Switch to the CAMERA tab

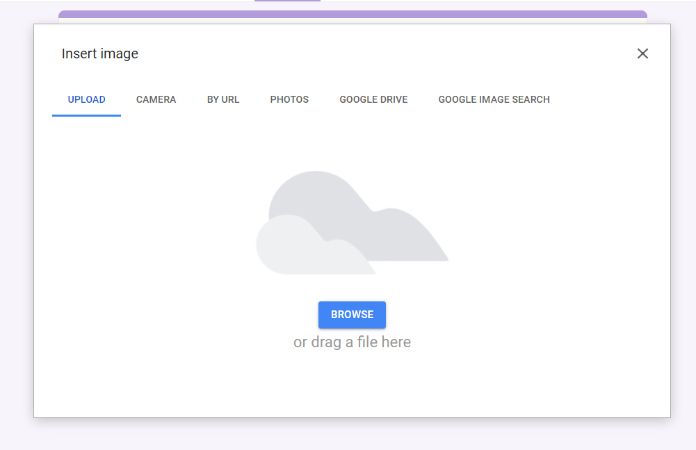[156, 99]
